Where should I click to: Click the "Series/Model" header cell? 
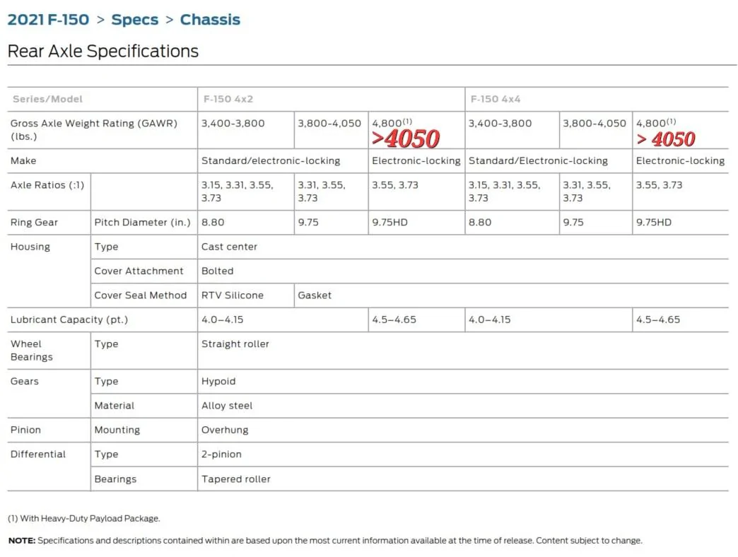coord(47,99)
